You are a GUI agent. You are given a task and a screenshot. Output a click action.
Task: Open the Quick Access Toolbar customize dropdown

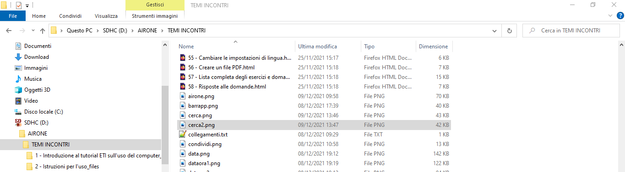coord(27,5)
